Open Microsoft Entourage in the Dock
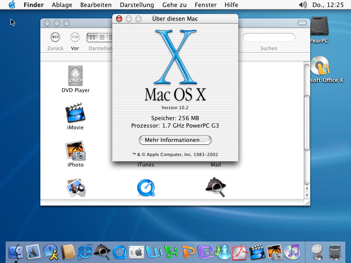The height and width of the screenshot is (263, 351). click(x=205, y=252)
